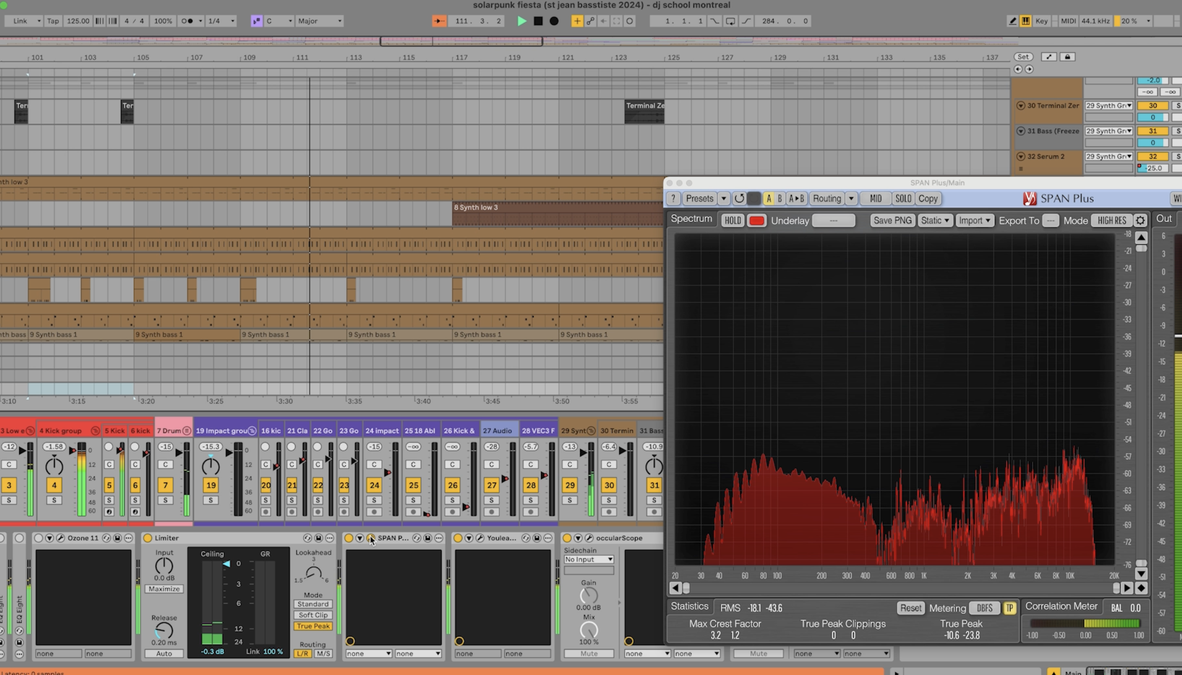Click the Tap tempo button
The height and width of the screenshot is (675, 1182).
(53, 21)
